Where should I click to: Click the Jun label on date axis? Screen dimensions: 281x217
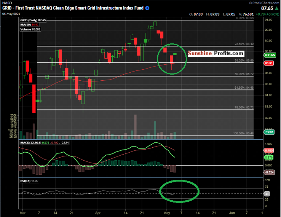[x=232, y=213]
